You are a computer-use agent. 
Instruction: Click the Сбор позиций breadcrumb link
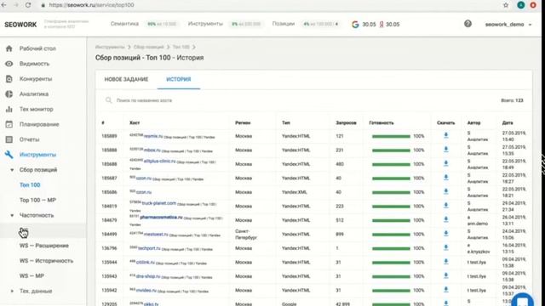[148, 48]
